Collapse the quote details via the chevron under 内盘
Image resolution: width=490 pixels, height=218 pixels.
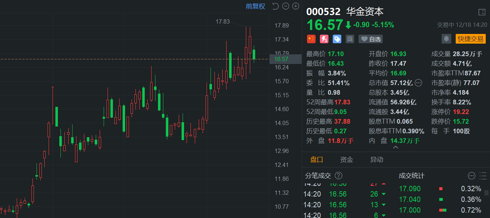tap(395, 147)
